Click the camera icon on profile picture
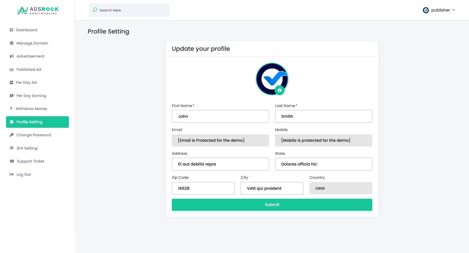 point(280,90)
